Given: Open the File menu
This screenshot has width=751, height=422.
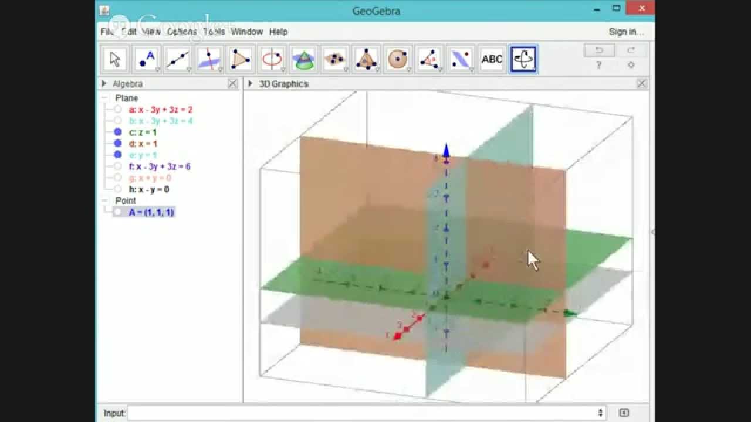Looking at the screenshot, I should tap(107, 32).
